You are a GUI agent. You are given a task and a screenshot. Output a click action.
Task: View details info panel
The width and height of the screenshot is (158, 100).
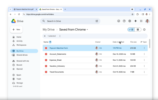tap(144, 29)
